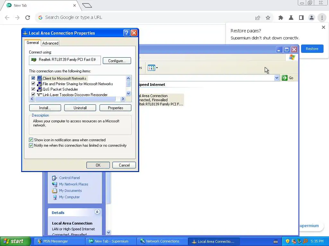Click the realtek network adapter icon
The width and height of the screenshot is (329, 246).
pyautogui.click(x=33, y=60)
